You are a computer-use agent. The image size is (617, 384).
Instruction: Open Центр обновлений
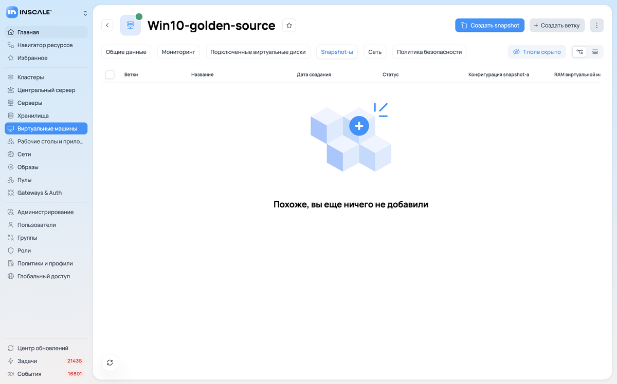tap(46, 349)
